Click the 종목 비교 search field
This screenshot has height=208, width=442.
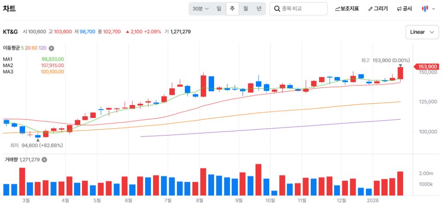(303, 9)
